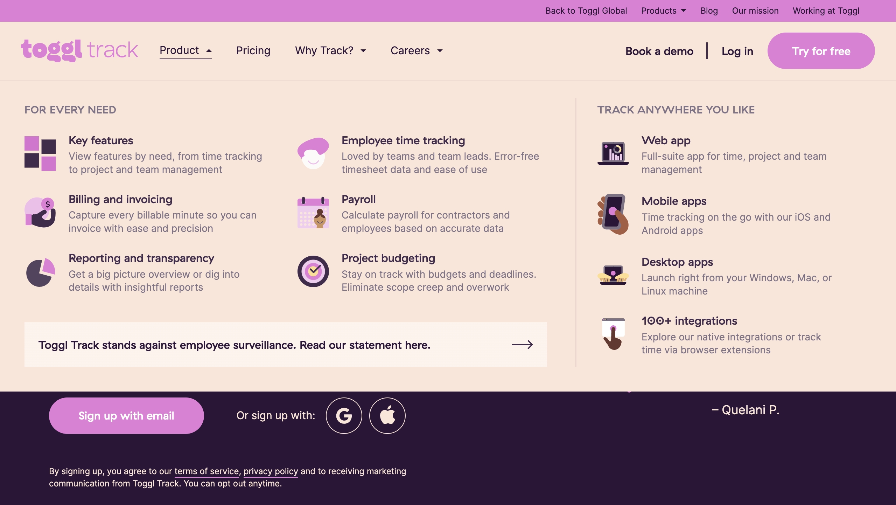Click the Mobile apps phone icon
Screen dimensions: 896x505
613,214
